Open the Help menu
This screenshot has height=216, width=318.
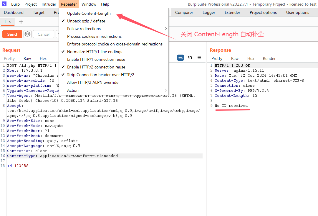105,4
